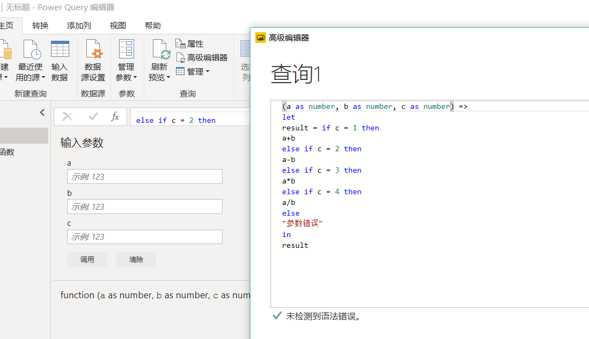Switch to the 添加列 ribbon tab
Image resolution: width=589 pixels, height=339 pixels.
point(79,26)
